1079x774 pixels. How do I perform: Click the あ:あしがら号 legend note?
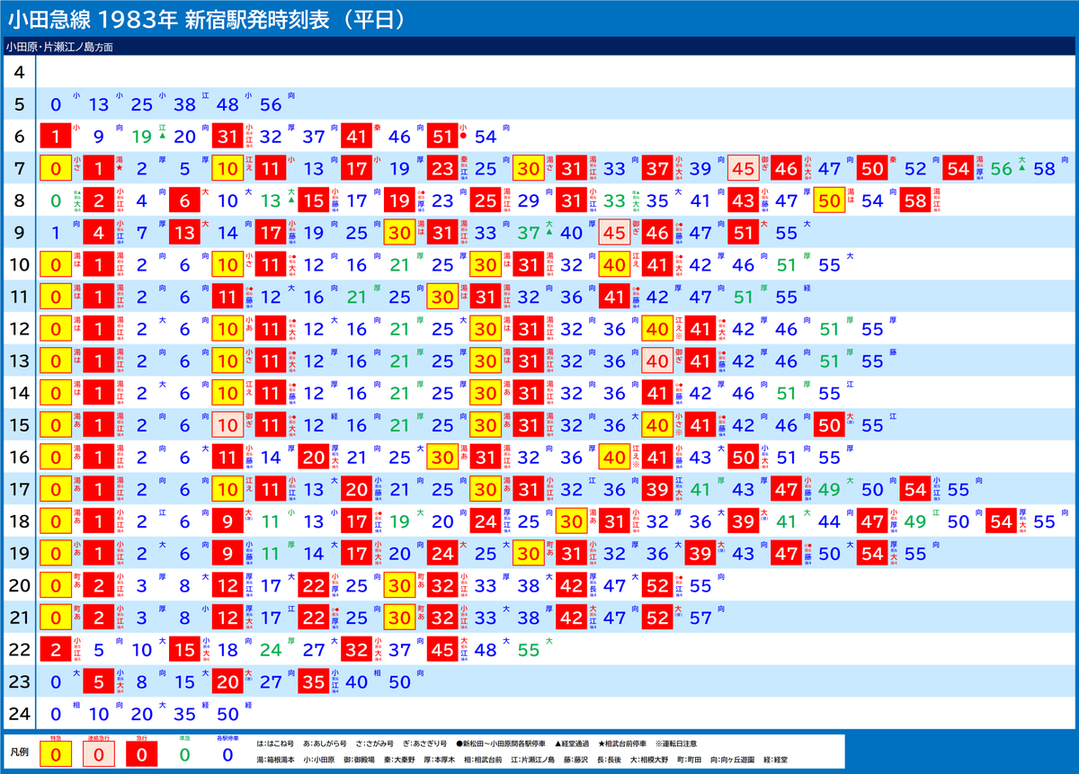click(325, 744)
